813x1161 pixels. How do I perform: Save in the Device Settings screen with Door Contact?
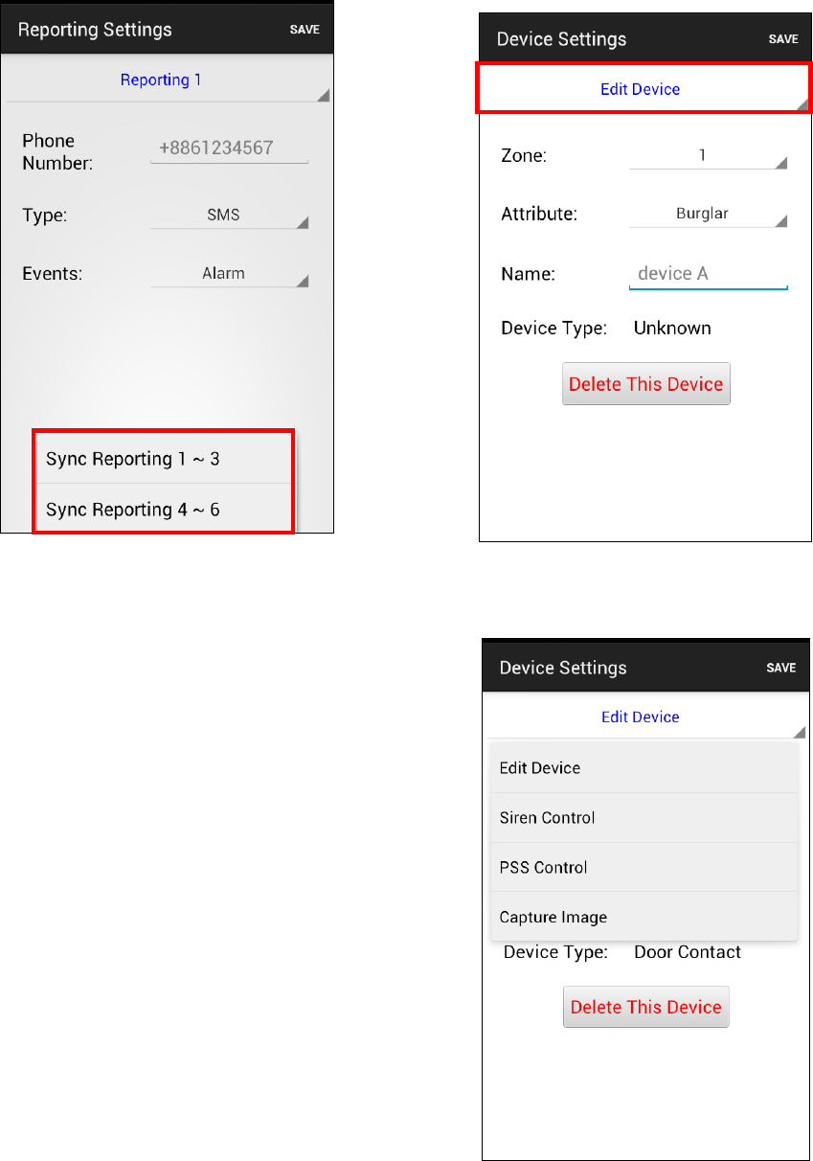tap(781, 668)
